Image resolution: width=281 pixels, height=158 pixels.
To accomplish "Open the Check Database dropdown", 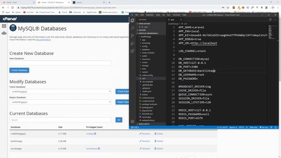I will [60, 92].
